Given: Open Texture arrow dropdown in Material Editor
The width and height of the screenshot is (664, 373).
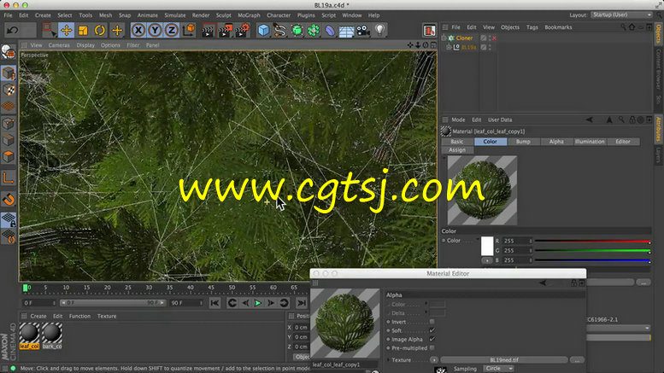Looking at the screenshot, I should 434,360.
